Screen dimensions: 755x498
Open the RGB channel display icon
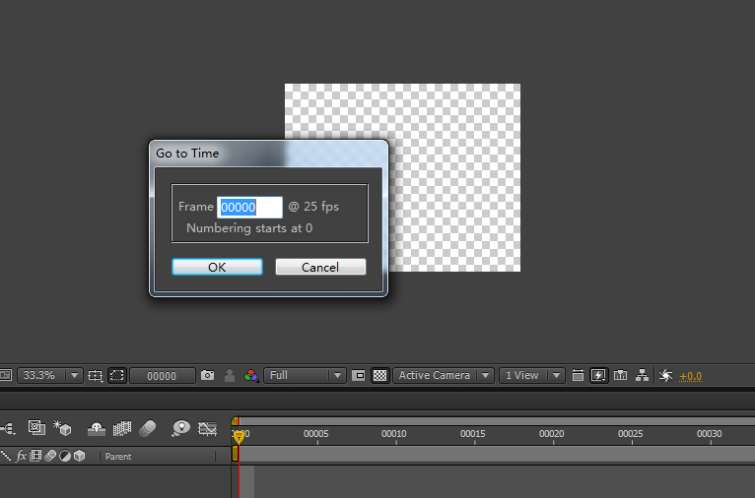coord(251,375)
